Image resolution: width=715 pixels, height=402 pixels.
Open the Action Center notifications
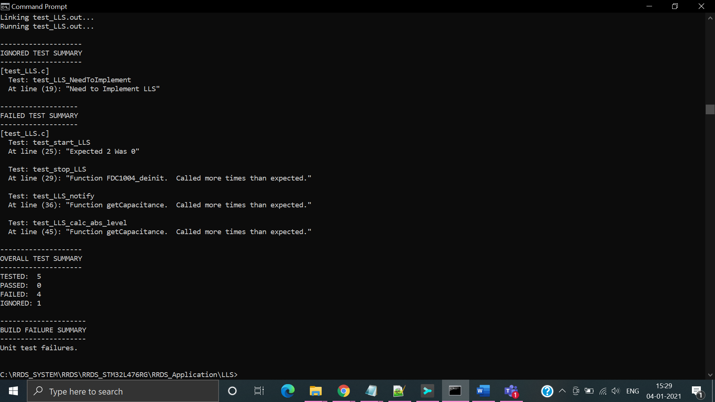click(x=697, y=391)
